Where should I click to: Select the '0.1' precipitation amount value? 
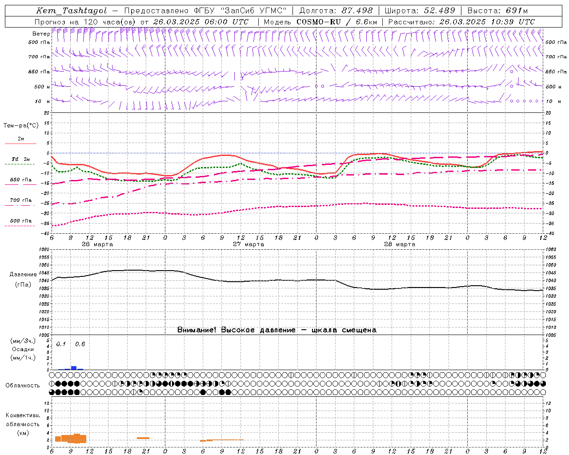(x=61, y=344)
